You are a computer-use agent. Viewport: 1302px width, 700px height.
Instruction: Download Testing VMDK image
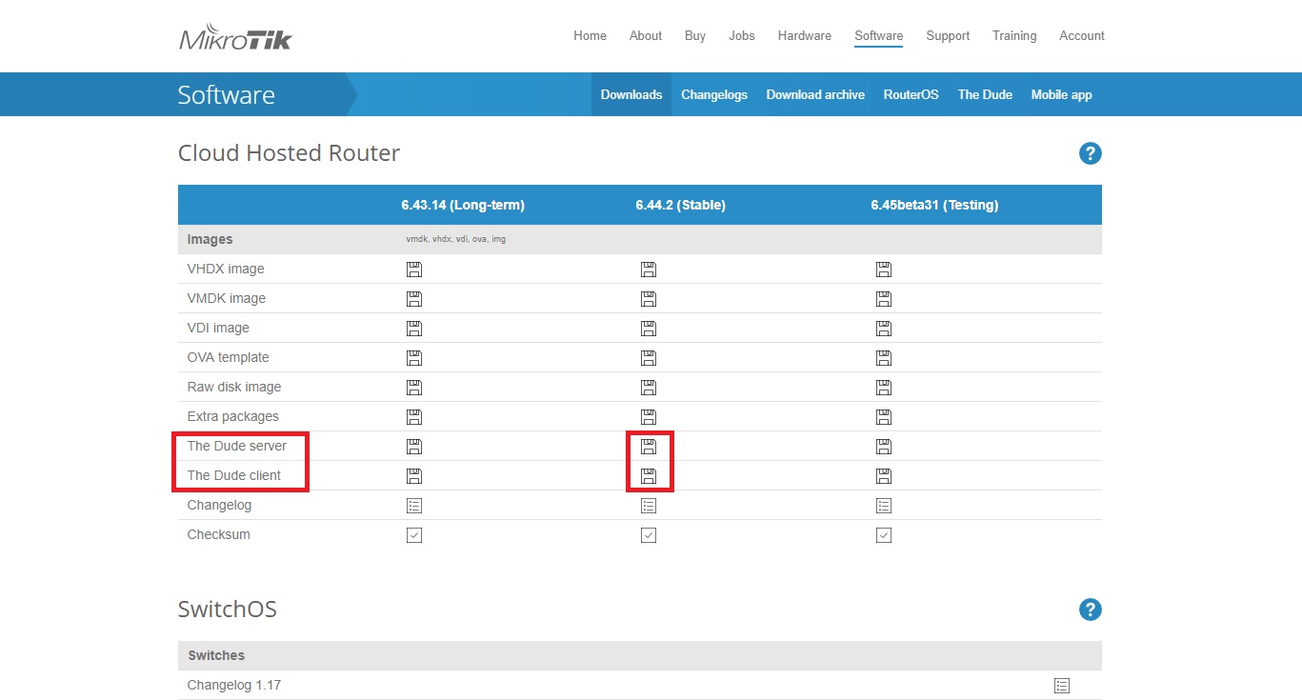pos(884,299)
